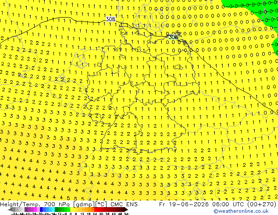Open the weatheronline.co.uk copyright link

[x=241, y=211]
